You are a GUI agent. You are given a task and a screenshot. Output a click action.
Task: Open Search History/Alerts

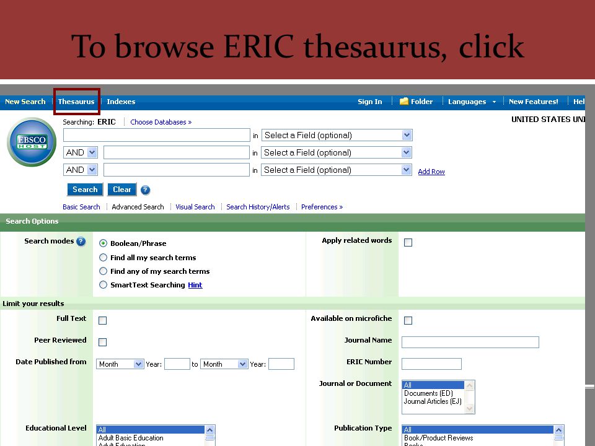[x=258, y=207]
